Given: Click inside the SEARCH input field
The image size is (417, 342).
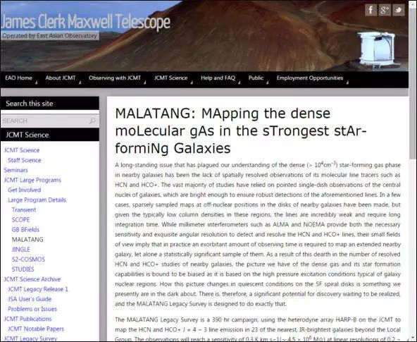Looking at the screenshot, I should point(50,121).
